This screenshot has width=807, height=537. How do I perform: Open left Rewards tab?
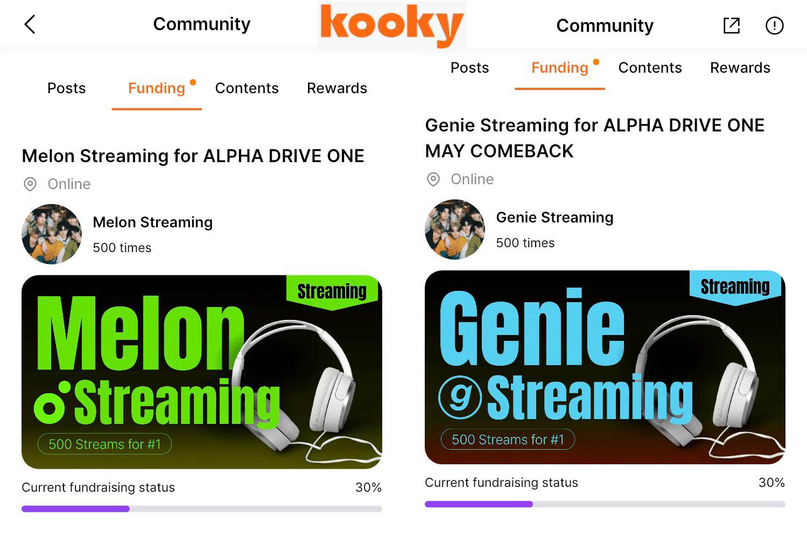pyautogui.click(x=337, y=88)
